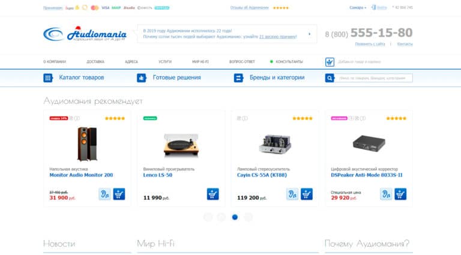The image size is (461, 255).
Task: Open the Самара city dropdown
Action: [358, 8]
